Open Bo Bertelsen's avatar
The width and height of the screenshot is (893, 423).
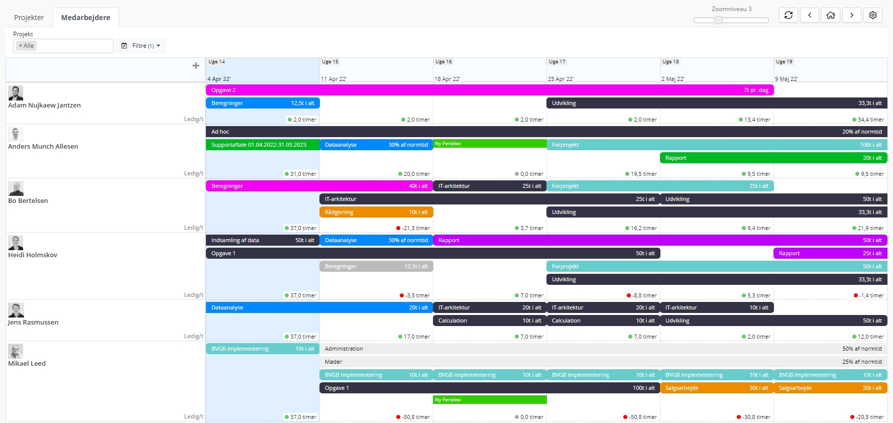(x=16, y=188)
